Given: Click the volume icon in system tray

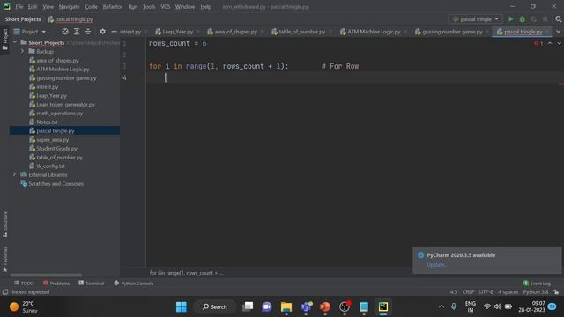Looking at the screenshot, I should pyautogui.click(x=498, y=306).
